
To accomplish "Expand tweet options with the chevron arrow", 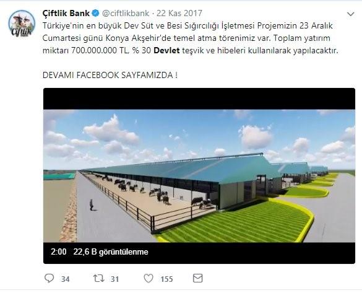I will coord(350,14).
